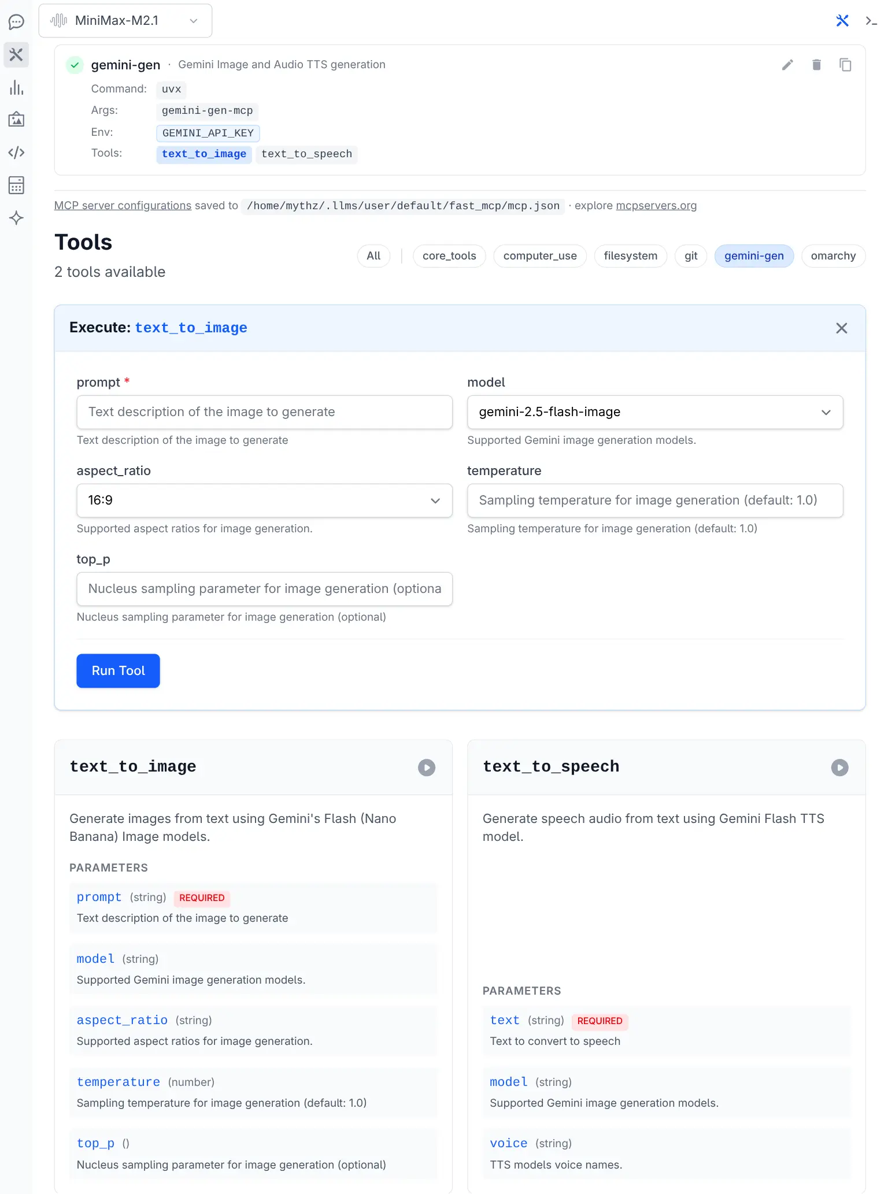Screen dimensions: 888x1194
Task: Open the image gallery sidebar icon
Action: coord(16,120)
